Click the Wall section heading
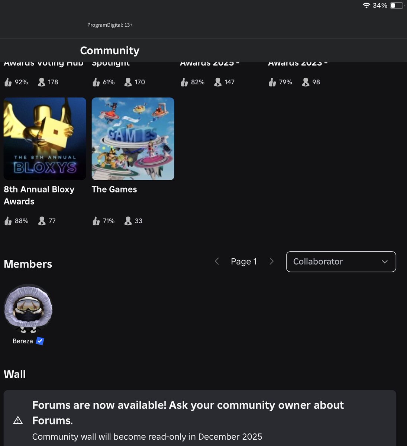This screenshot has height=446, width=407. tap(14, 374)
